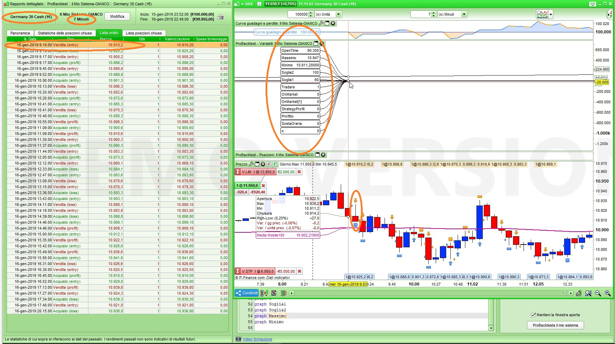The image size is (615, 344).
Task: Select the Lista ordini tab
Action: 109,33
